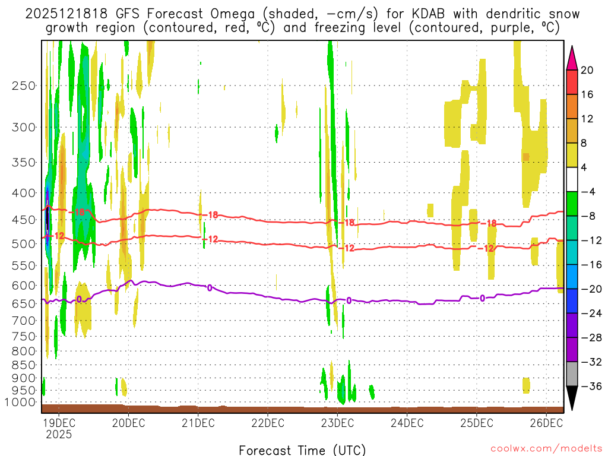Click the 23DEC time axis label

(x=337, y=423)
